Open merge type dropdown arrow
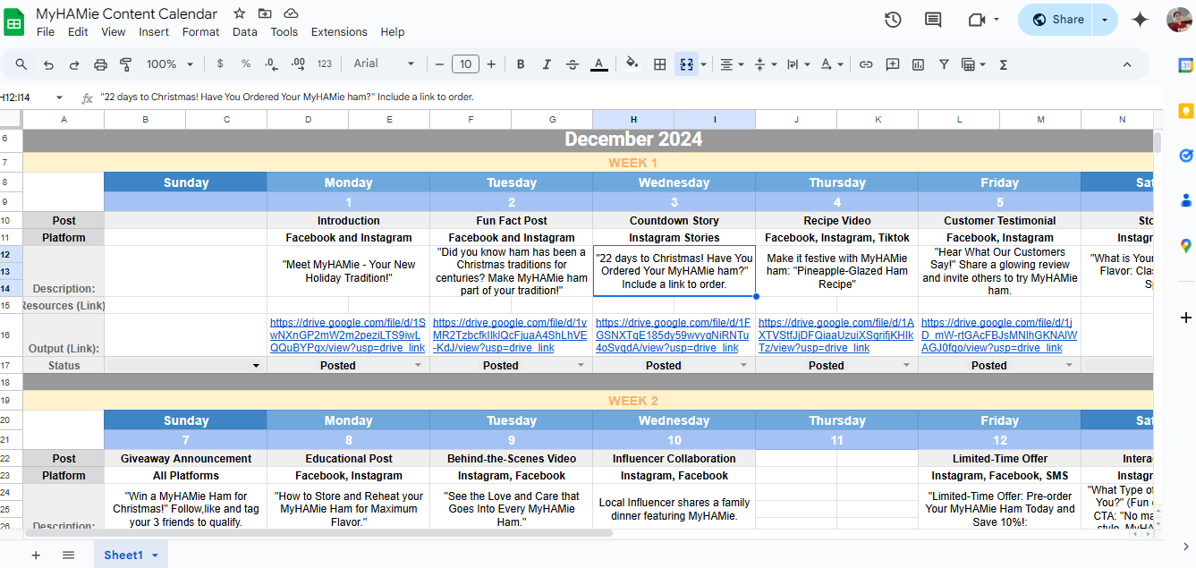The image size is (1196, 568). coord(704,64)
